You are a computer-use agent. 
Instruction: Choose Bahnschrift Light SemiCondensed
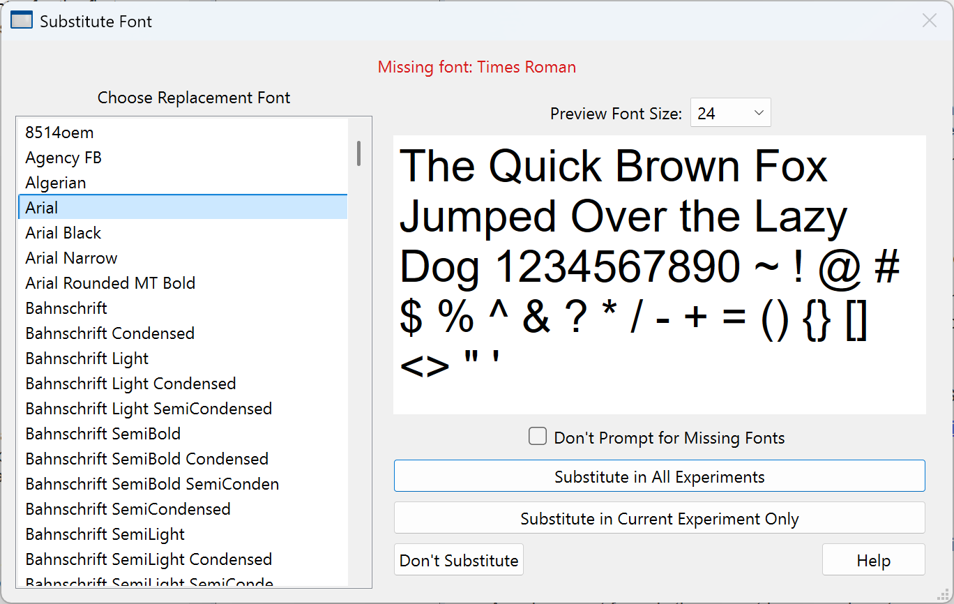click(149, 409)
